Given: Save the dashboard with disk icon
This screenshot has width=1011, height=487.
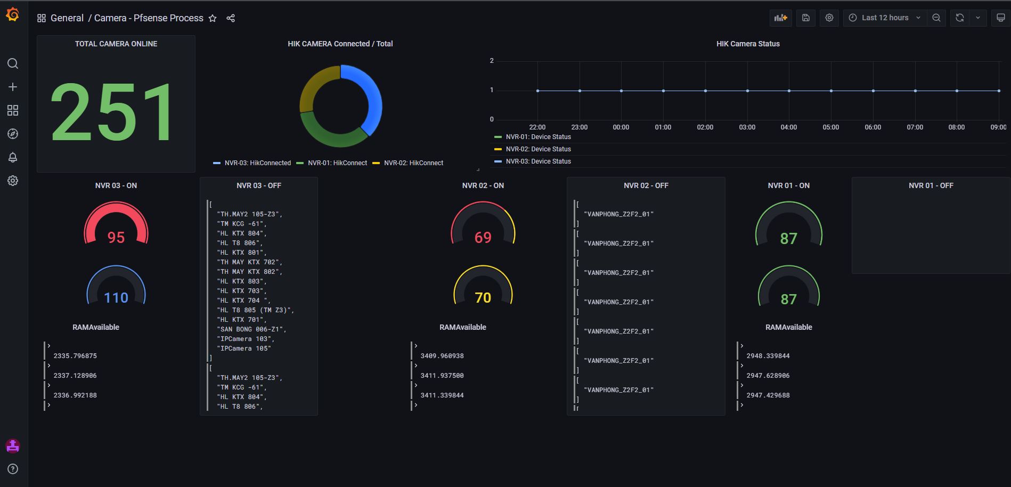Looking at the screenshot, I should tap(806, 18).
